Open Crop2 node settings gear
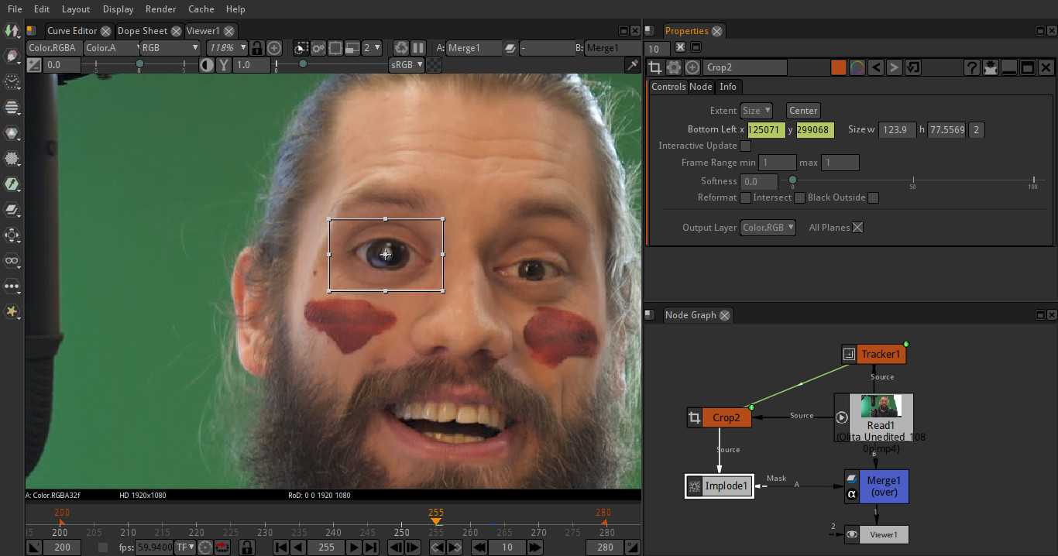 [675, 67]
